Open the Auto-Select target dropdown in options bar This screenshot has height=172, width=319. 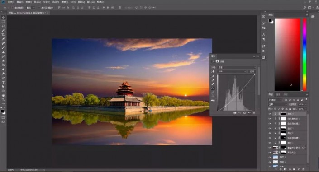point(31,8)
